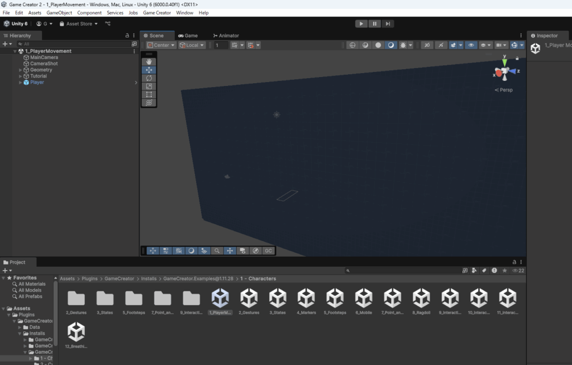Screen dimensions: 572x365
Task: Toggle the Hierarchy panel lock
Action: 127,35
